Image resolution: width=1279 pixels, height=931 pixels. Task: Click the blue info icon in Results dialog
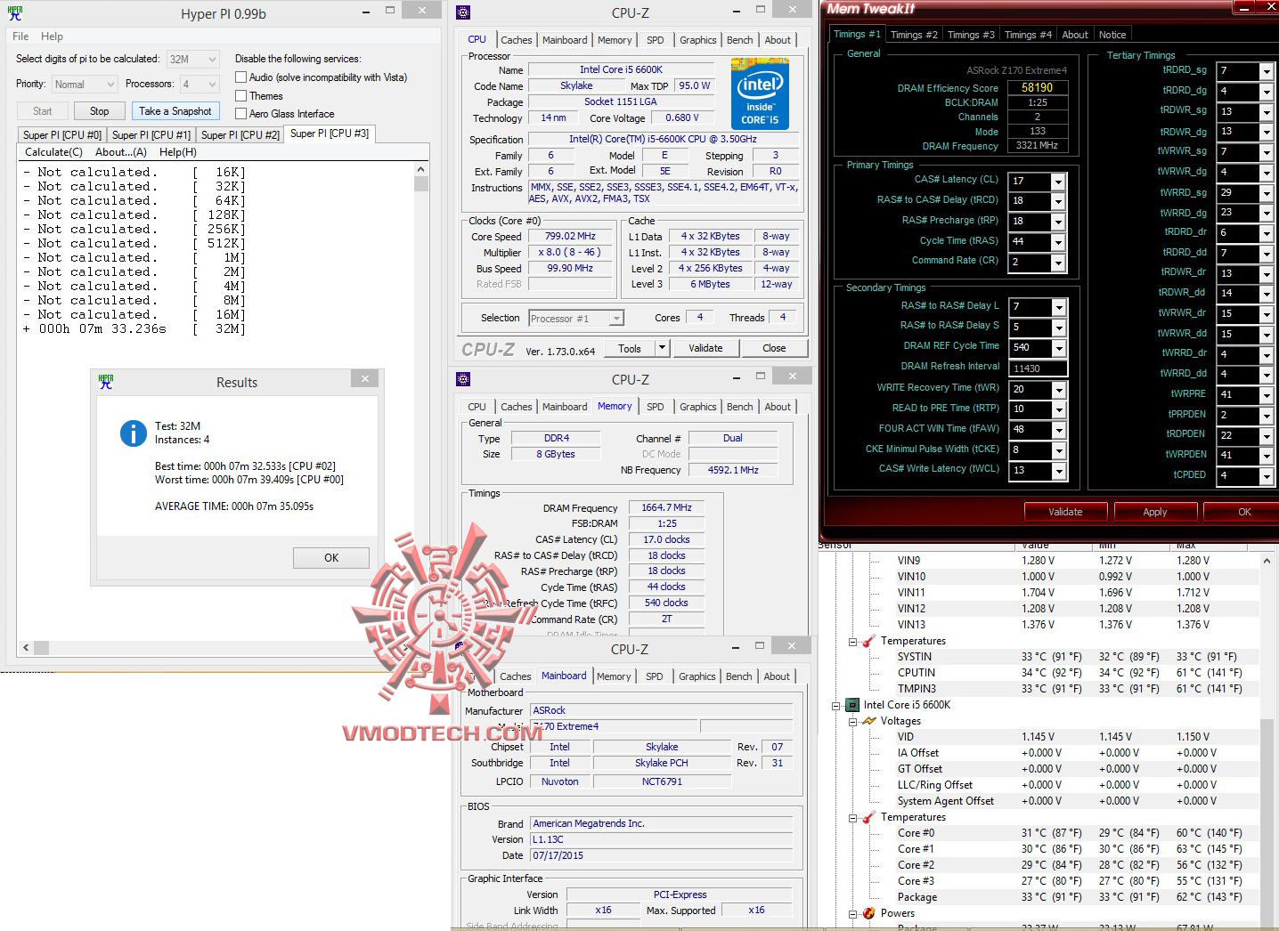(134, 433)
